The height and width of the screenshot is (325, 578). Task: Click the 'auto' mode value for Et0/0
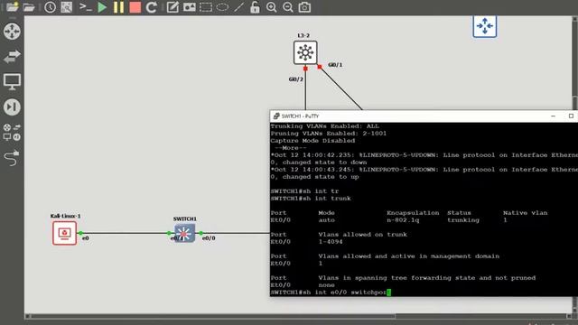click(x=326, y=220)
